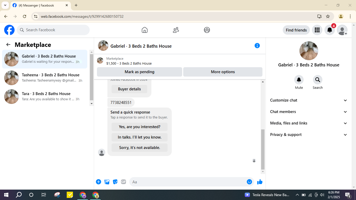Attach a photo using image icon
Image resolution: width=356 pixels, height=200 pixels.
tap(107, 182)
